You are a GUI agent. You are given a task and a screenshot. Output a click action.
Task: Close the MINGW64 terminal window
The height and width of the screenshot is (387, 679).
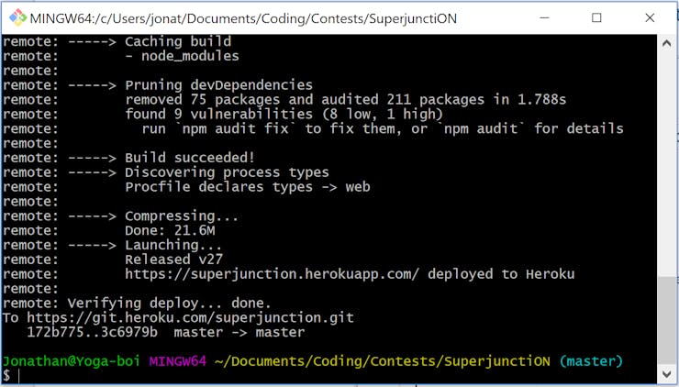click(650, 17)
